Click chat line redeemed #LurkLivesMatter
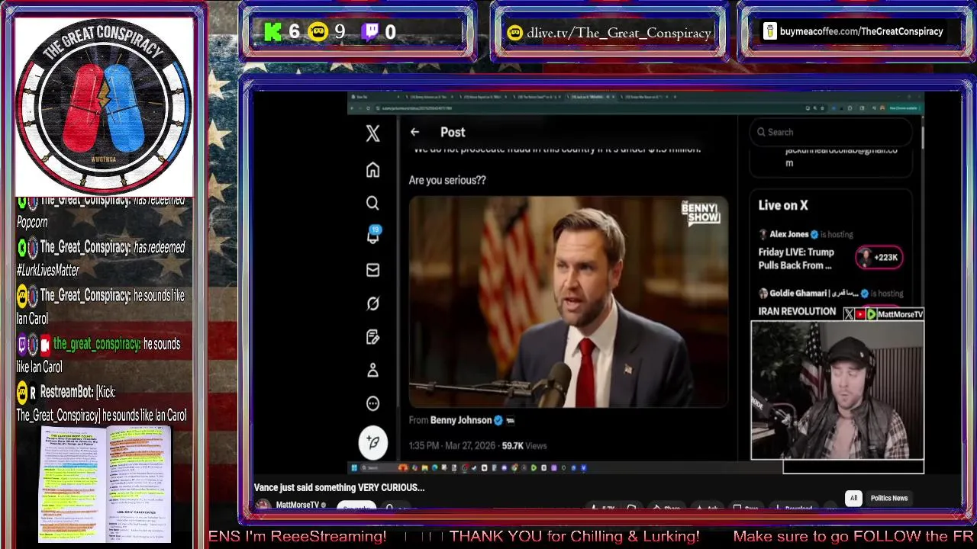 click(101, 258)
